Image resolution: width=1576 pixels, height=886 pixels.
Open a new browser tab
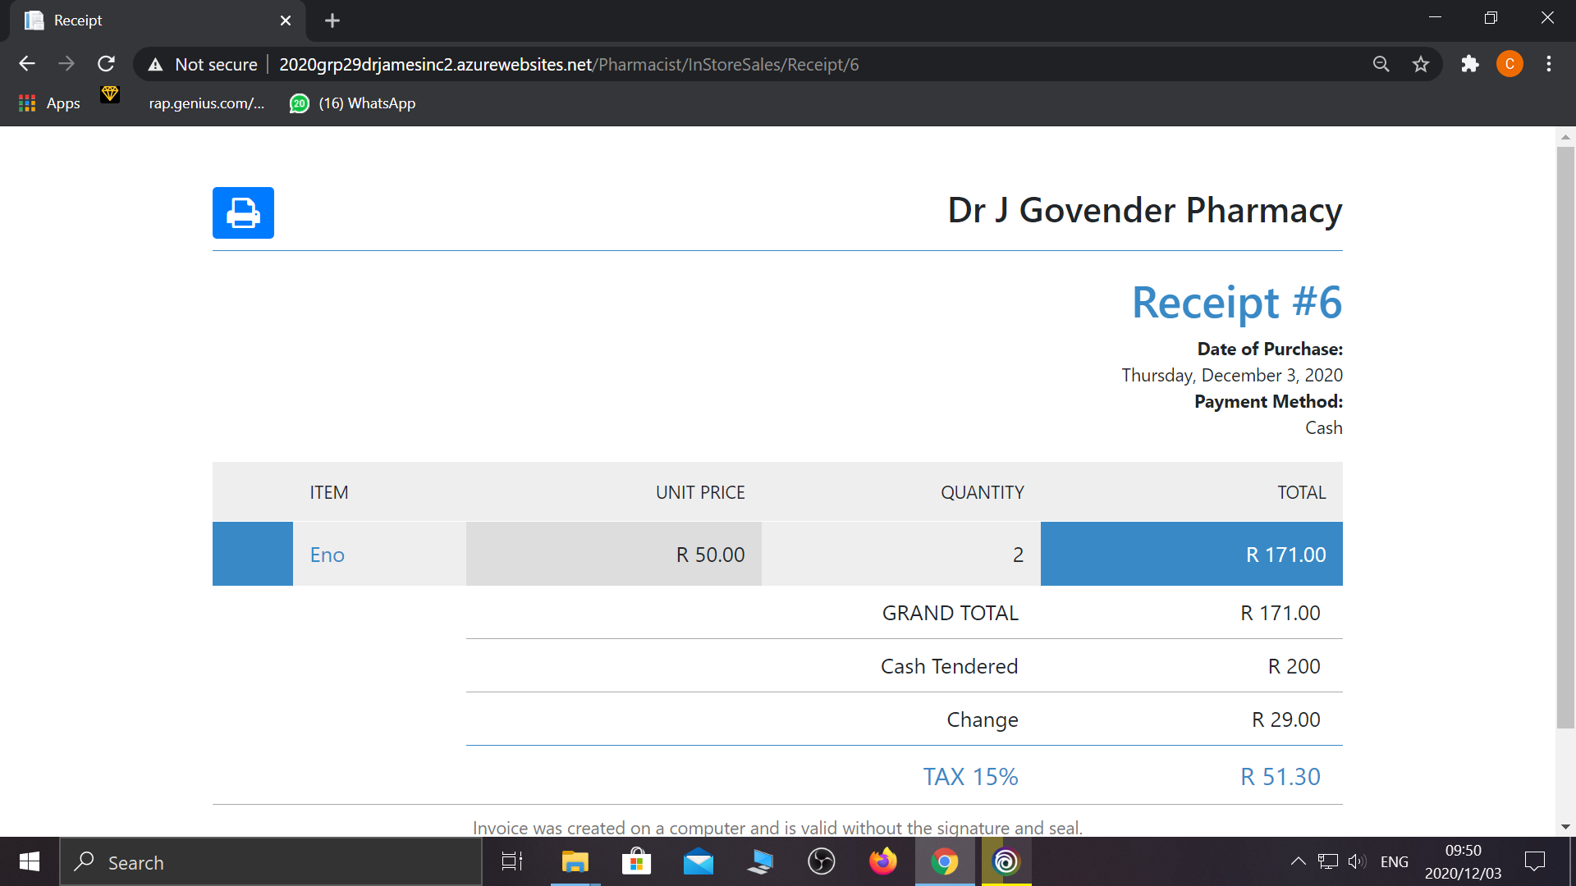tap(332, 21)
